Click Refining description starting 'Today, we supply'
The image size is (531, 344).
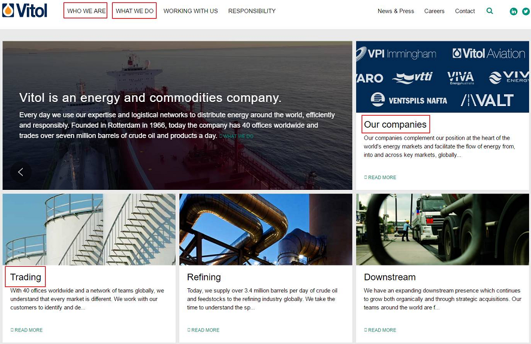262,299
